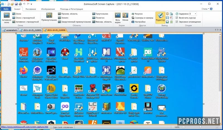
Task: Click the zoom in plus button
Action: [217, 127]
